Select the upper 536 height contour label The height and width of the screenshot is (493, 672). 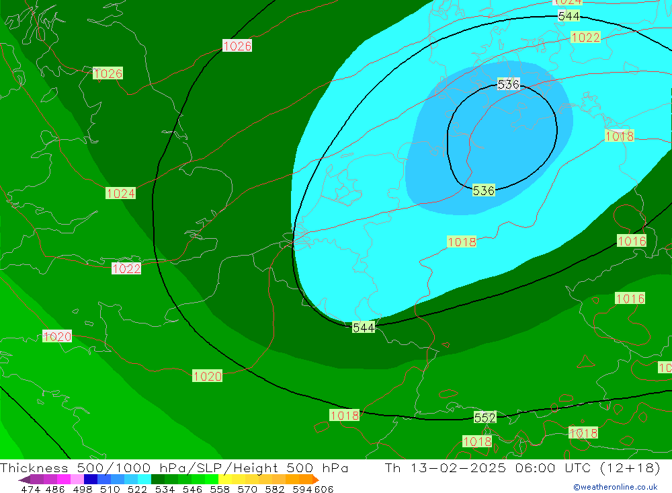[x=508, y=84]
